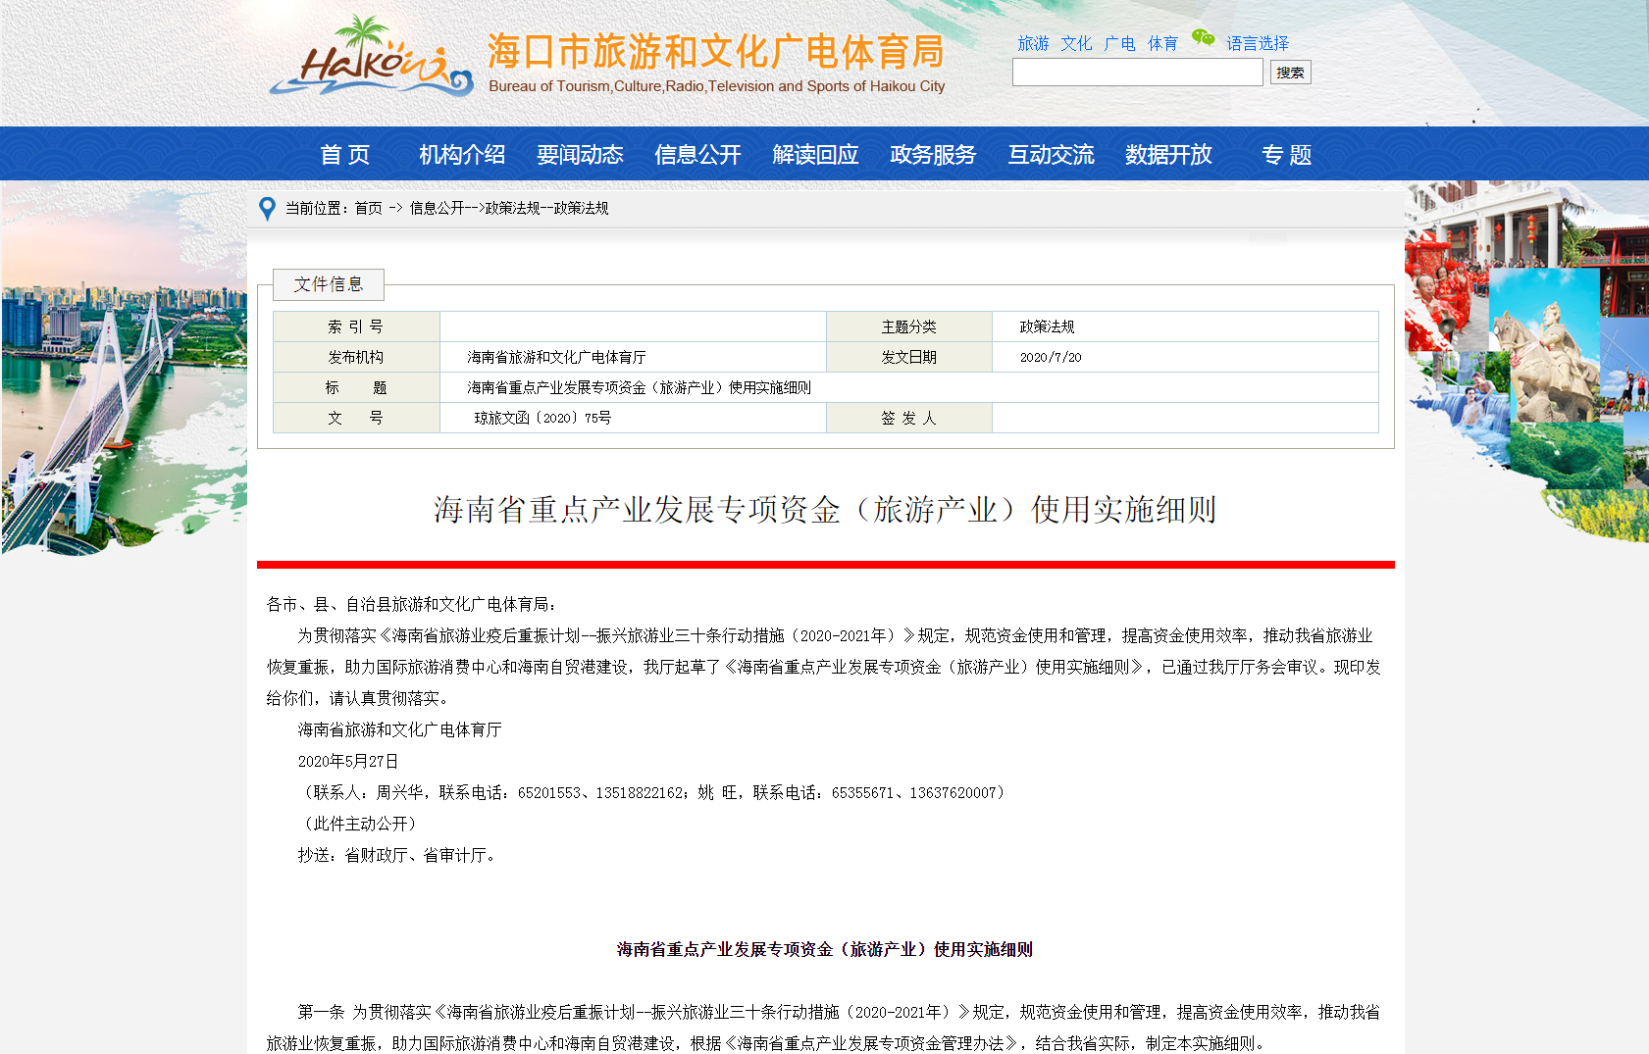Viewport: 1649px width, 1054px height.
Task: Open 政务服务 from the blue navbar
Action: 933,155
